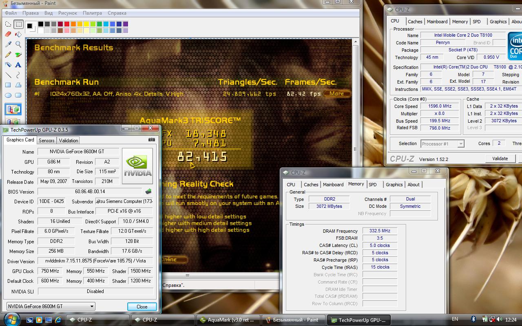
Task: Select the straight Line tool
Action: 8,75
